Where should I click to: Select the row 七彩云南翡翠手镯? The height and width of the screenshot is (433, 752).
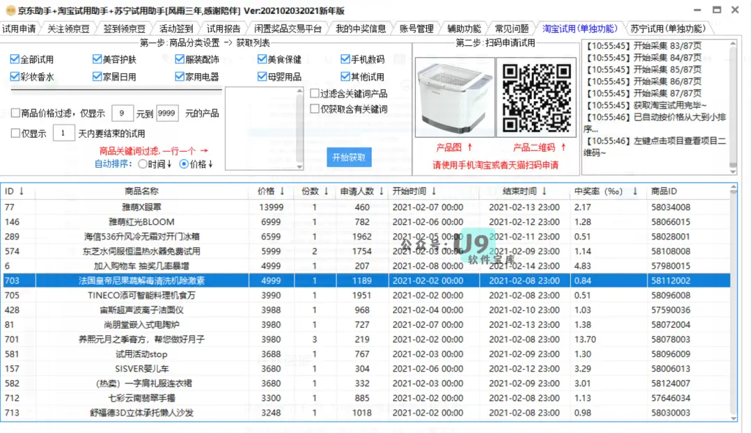(x=366, y=398)
